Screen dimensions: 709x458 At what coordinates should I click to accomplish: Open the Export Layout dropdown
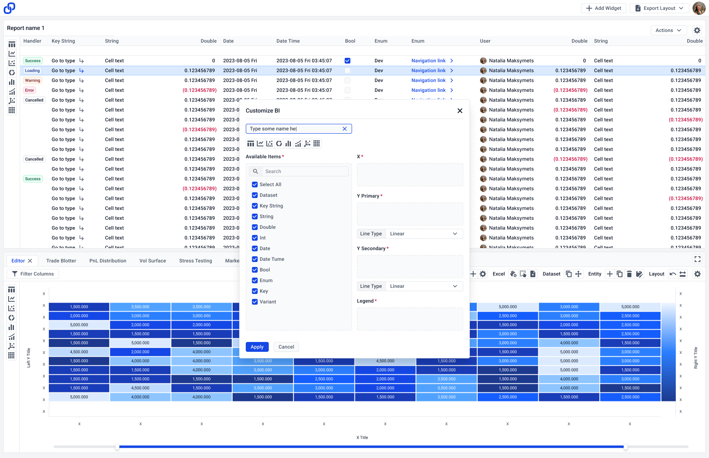coord(659,8)
